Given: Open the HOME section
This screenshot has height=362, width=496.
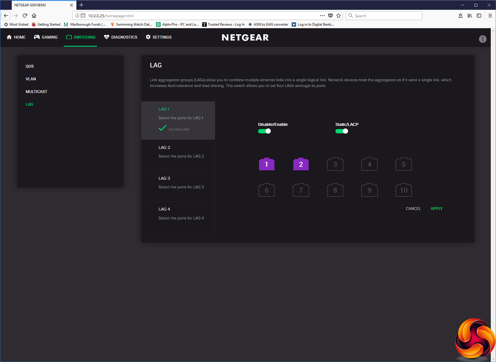Looking at the screenshot, I should point(16,37).
